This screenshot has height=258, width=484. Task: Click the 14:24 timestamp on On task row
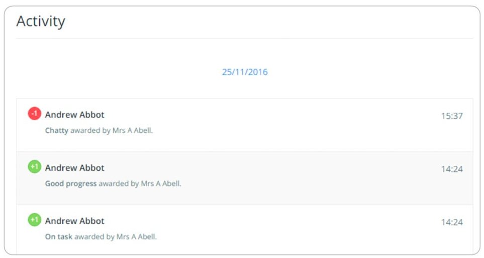(452, 222)
